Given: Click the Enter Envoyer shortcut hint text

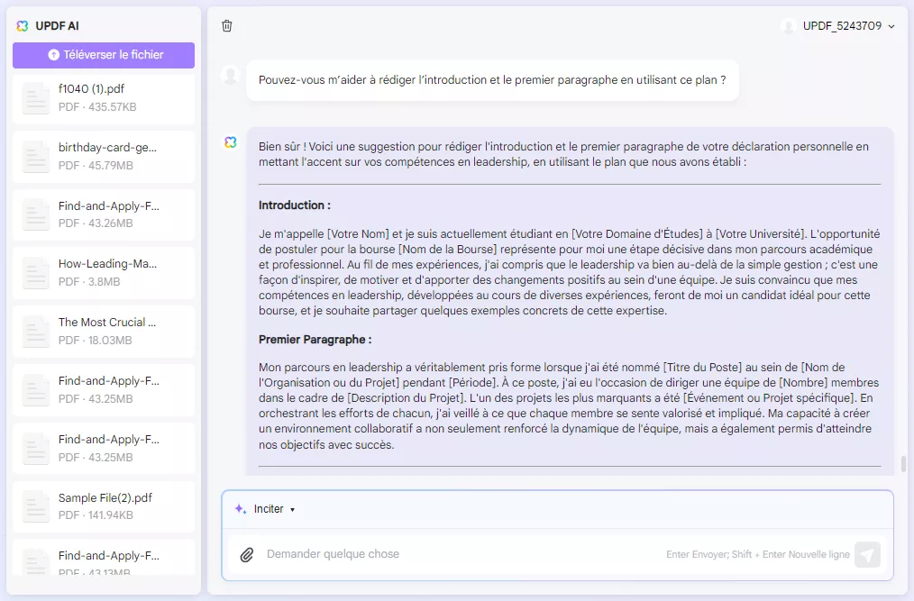Looking at the screenshot, I should click(758, 554).
